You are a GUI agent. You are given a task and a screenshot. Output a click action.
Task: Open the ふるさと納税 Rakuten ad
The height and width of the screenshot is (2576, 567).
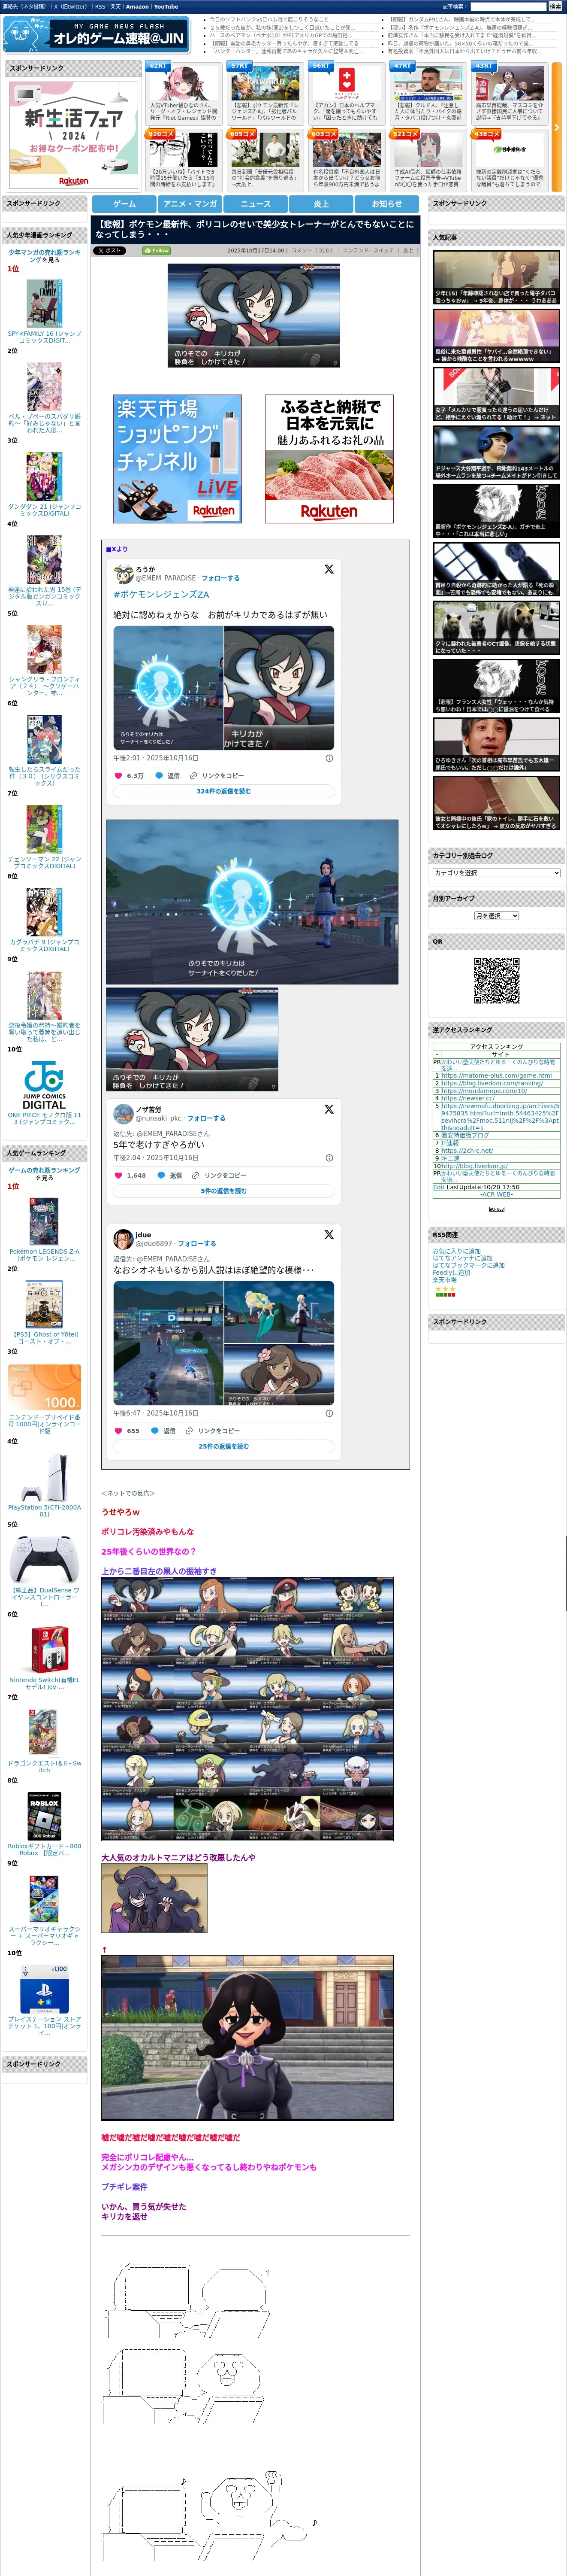click(329, 459)
